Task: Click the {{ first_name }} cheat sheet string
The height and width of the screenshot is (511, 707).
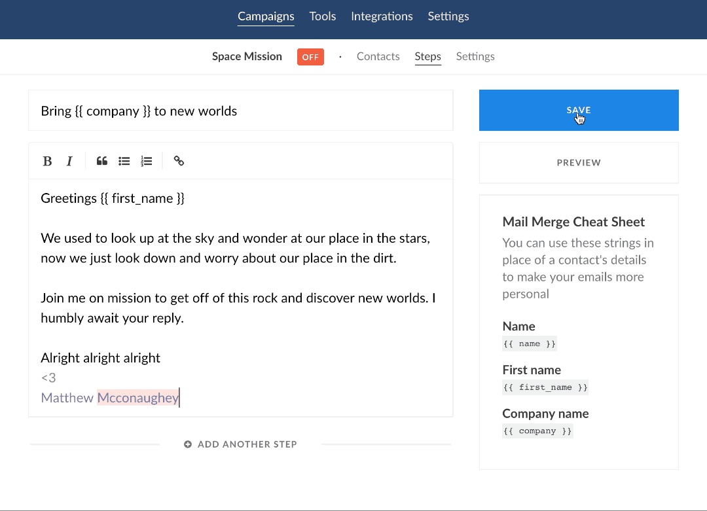Action: click(x=545, y=387)
